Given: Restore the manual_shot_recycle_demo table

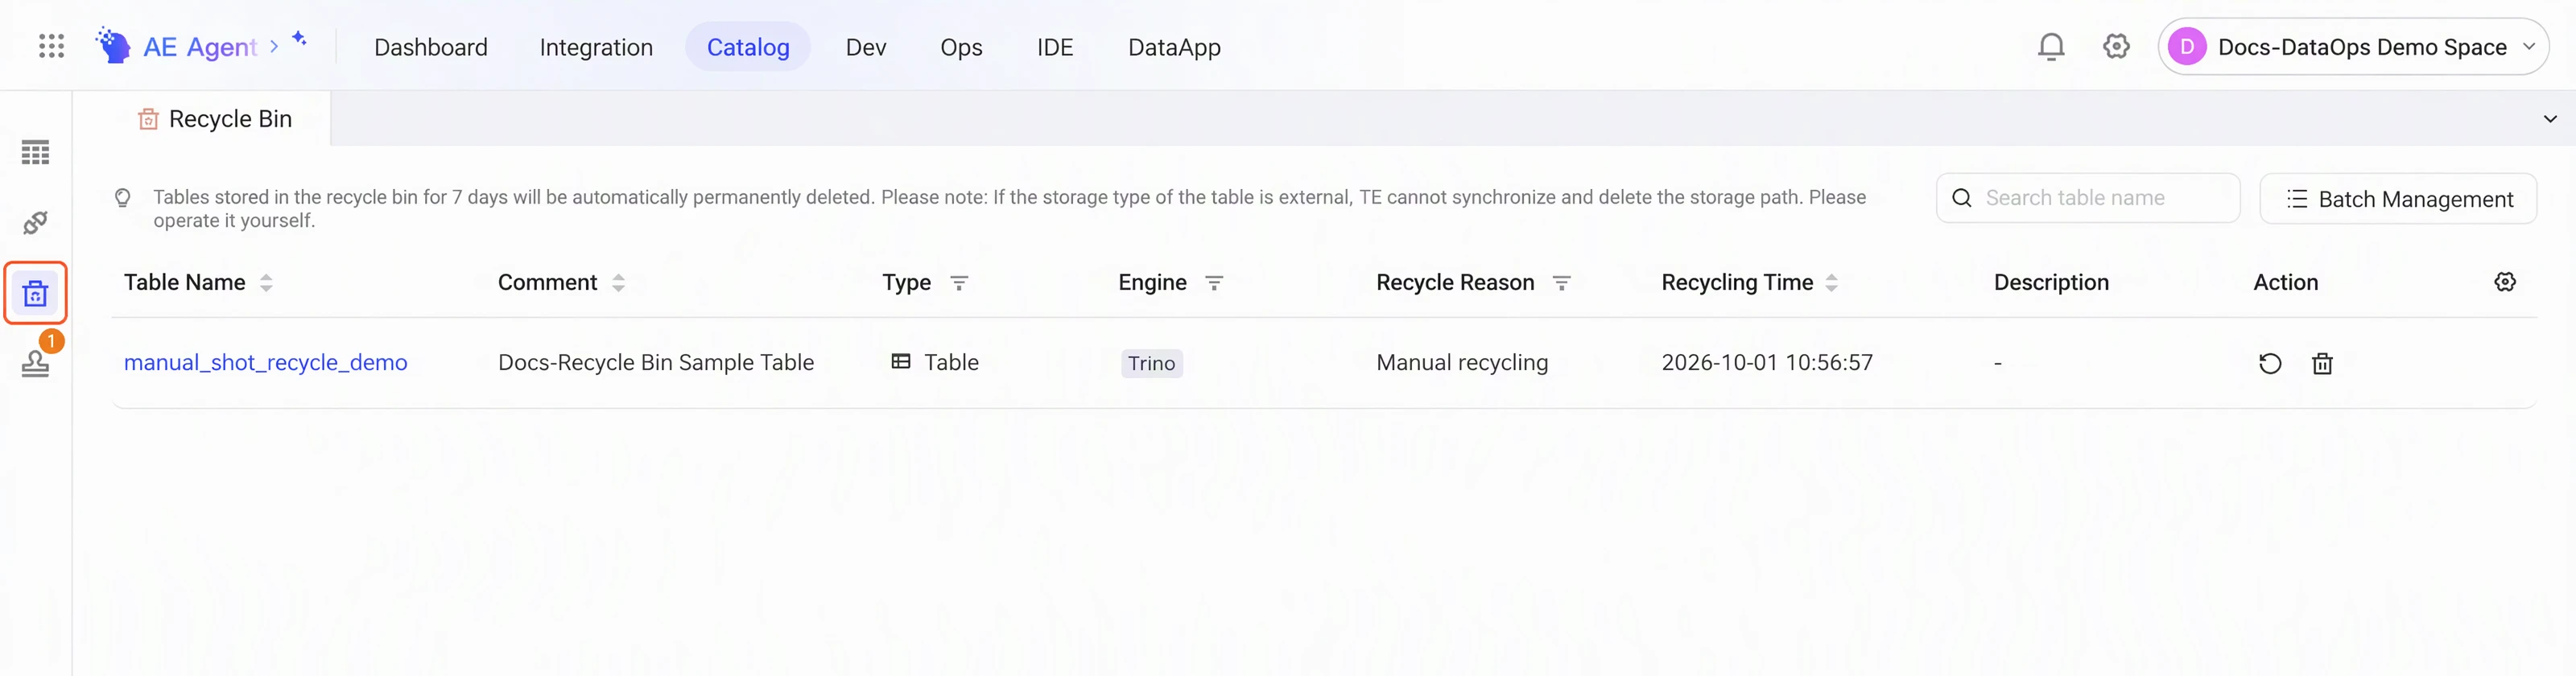Looking at the screenshot, I should [x=2270, y=363].
